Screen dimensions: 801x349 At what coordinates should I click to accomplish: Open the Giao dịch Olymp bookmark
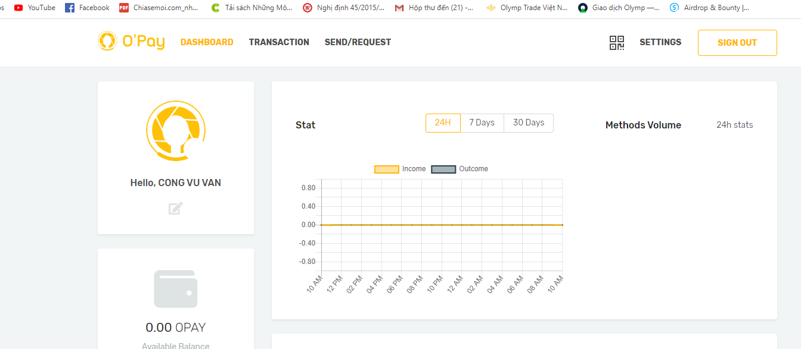(x=619, y=8)
